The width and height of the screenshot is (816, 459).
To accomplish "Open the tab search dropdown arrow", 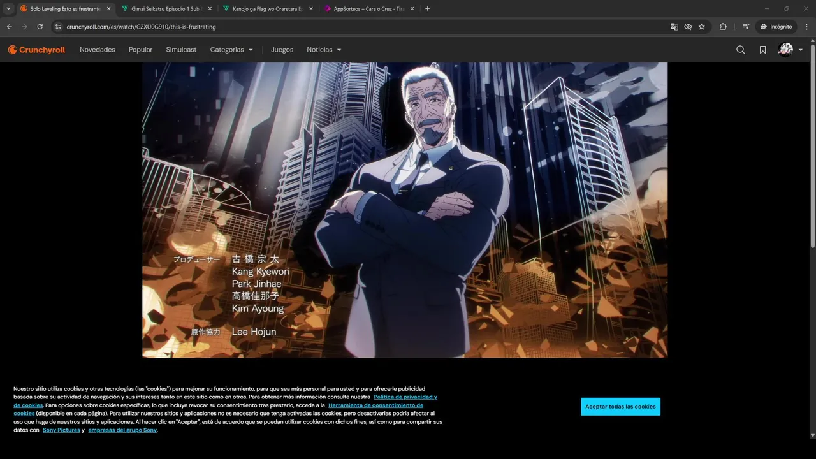I will point(8,9).
